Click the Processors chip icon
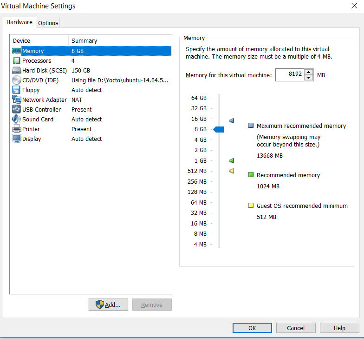This screenshot has height=339, width=364. click(x=17, y=60)
